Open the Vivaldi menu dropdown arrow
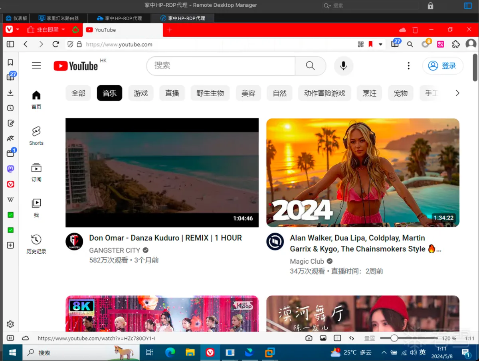Screen dimensions: 479x361 click(18, 30)
